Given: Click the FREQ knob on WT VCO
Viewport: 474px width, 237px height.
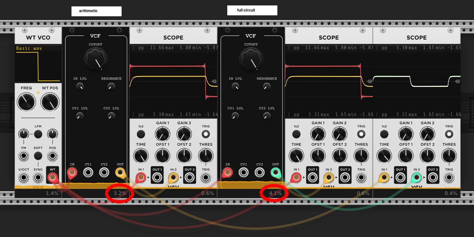Looking at the screenshot, I should pos(26,102).
